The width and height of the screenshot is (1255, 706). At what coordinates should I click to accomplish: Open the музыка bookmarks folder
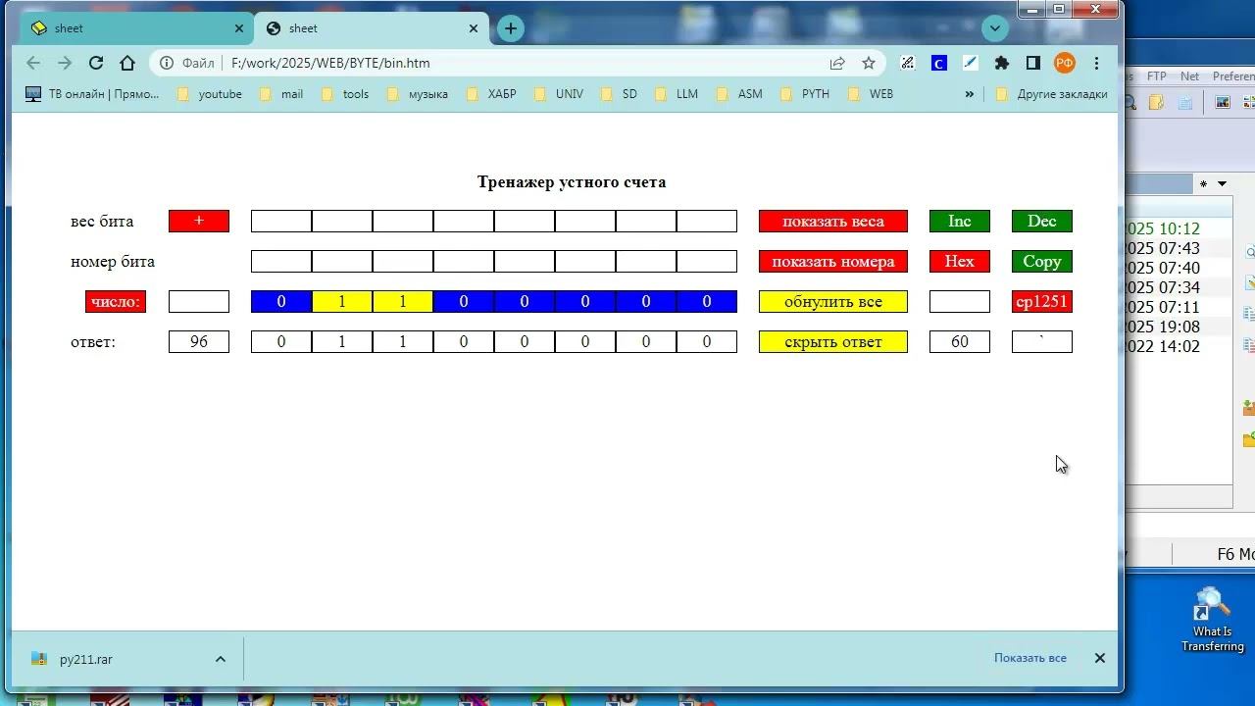click(x=418, y=94)
